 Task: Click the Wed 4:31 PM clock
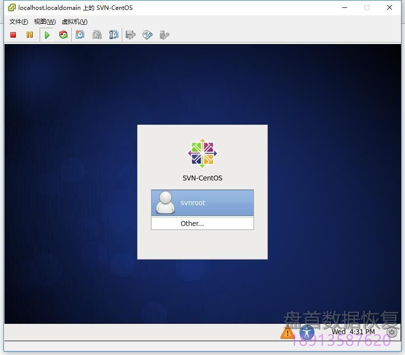tap(353, 332)
